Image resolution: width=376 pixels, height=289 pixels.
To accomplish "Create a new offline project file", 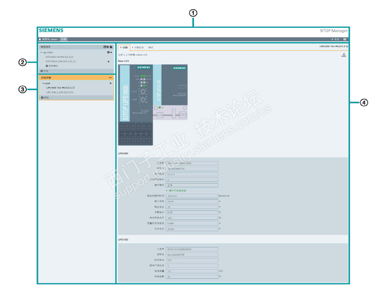I will click(x=111, y=47).
